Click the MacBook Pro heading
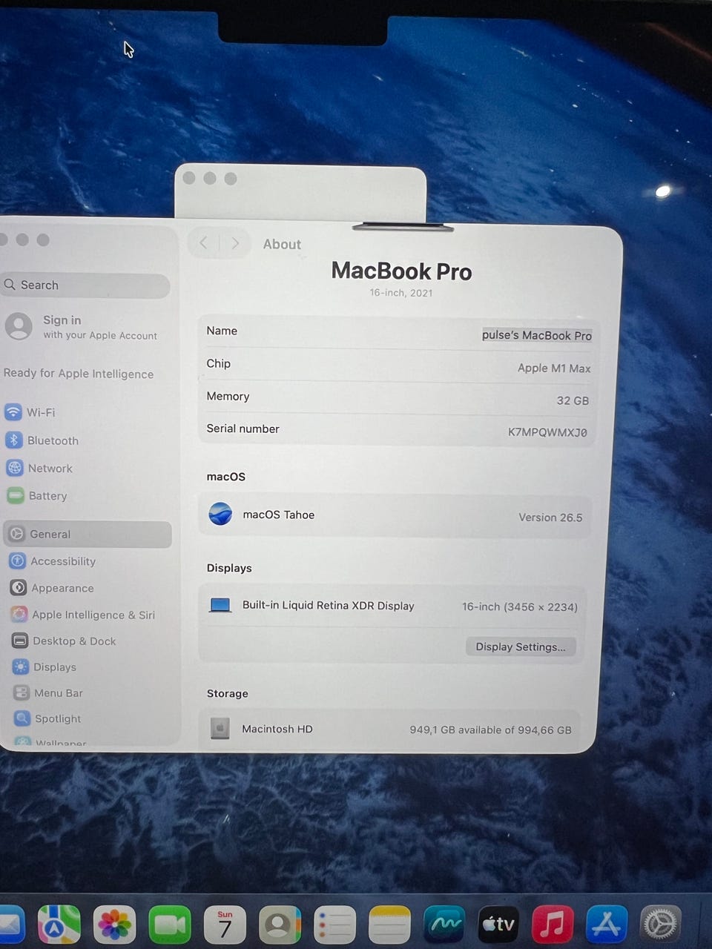The image size is (712, 949). point(401,271)
